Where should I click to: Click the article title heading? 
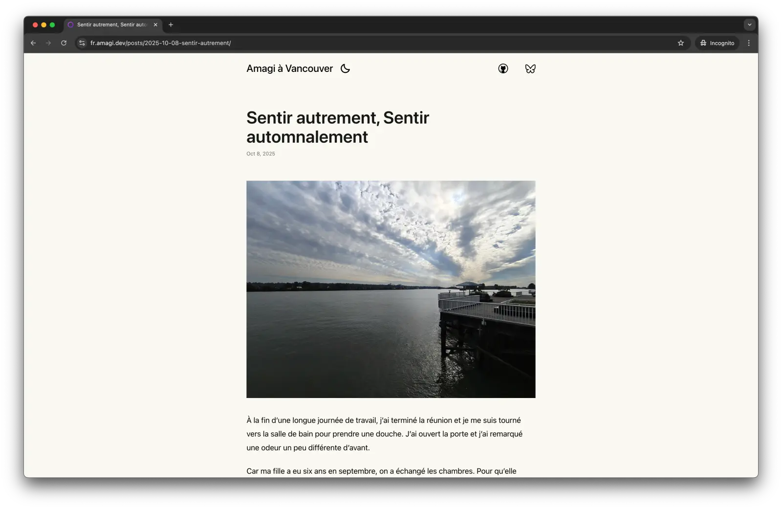click(x=337, y=127)
